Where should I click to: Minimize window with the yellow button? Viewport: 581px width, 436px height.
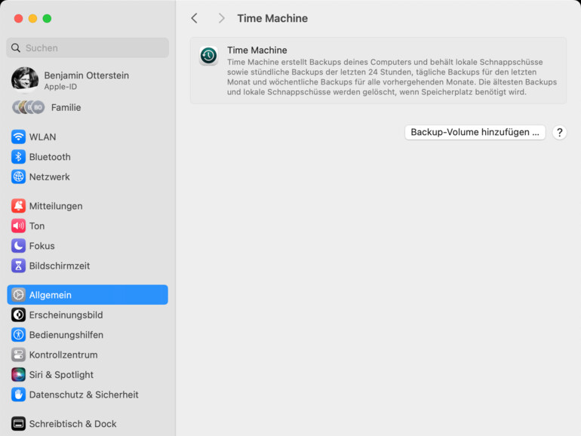(x=32, y=18)
